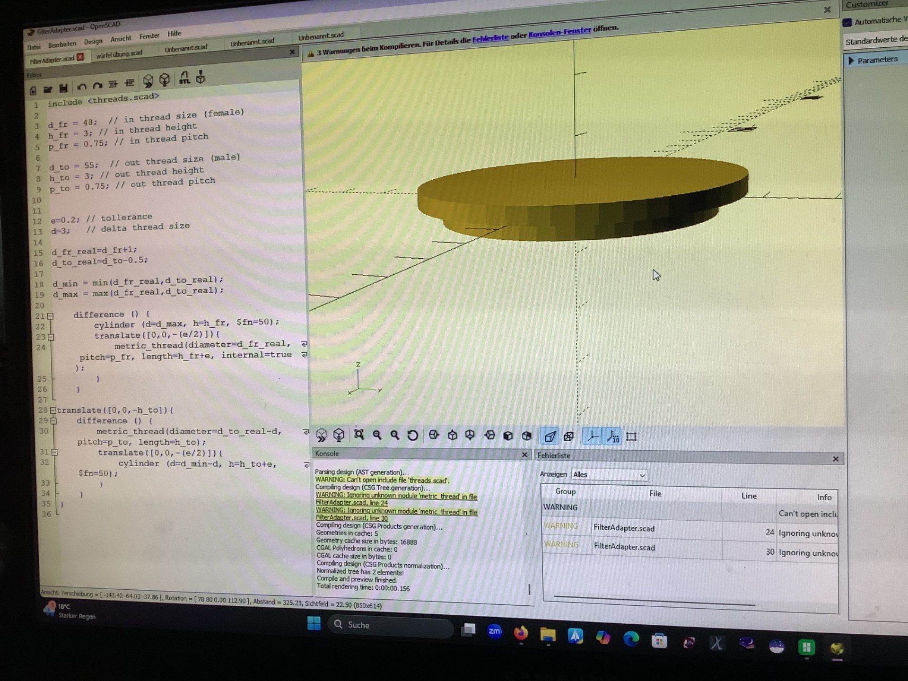The image size is (908, 681).
Task: Click the Render icon in the viewport toolbar
Action: 339,435
